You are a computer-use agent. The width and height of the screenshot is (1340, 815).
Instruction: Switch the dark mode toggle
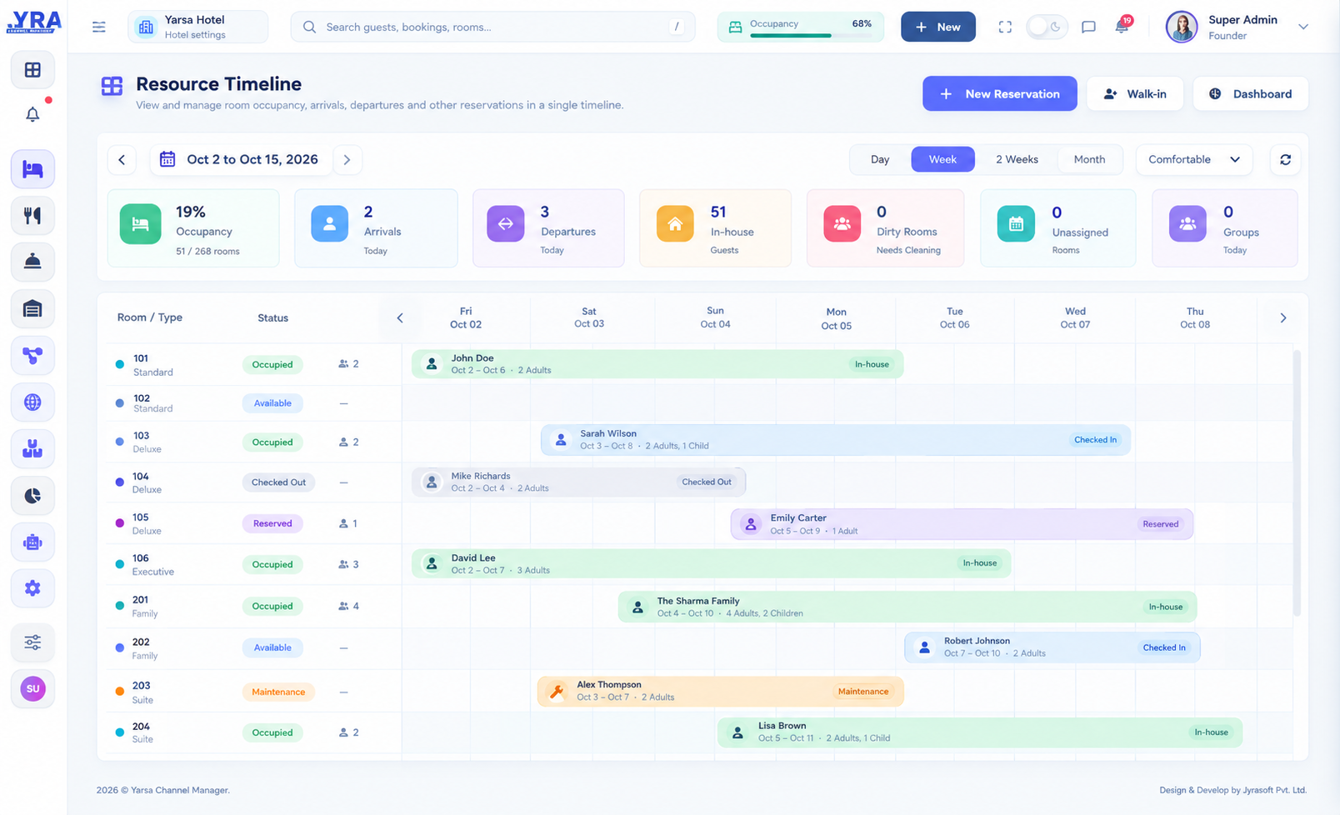coord(1046,27)
